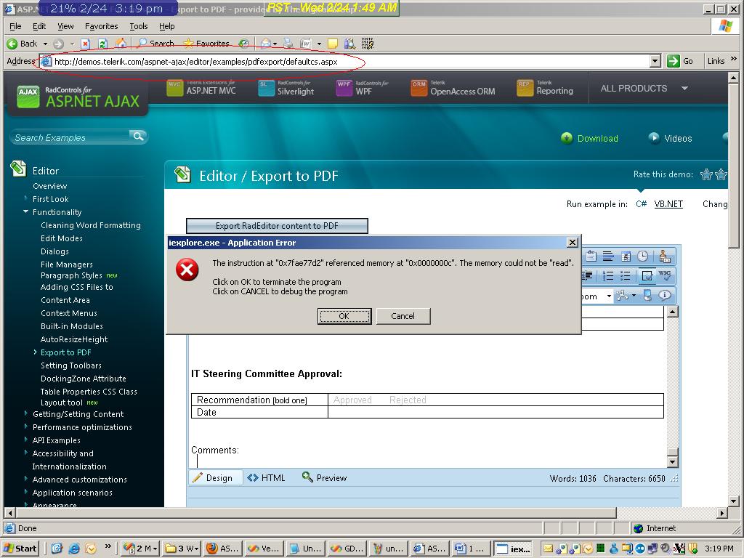Open Cleaning Word Formatting example
The image size is (744, 558).
[x=91, y=225]
